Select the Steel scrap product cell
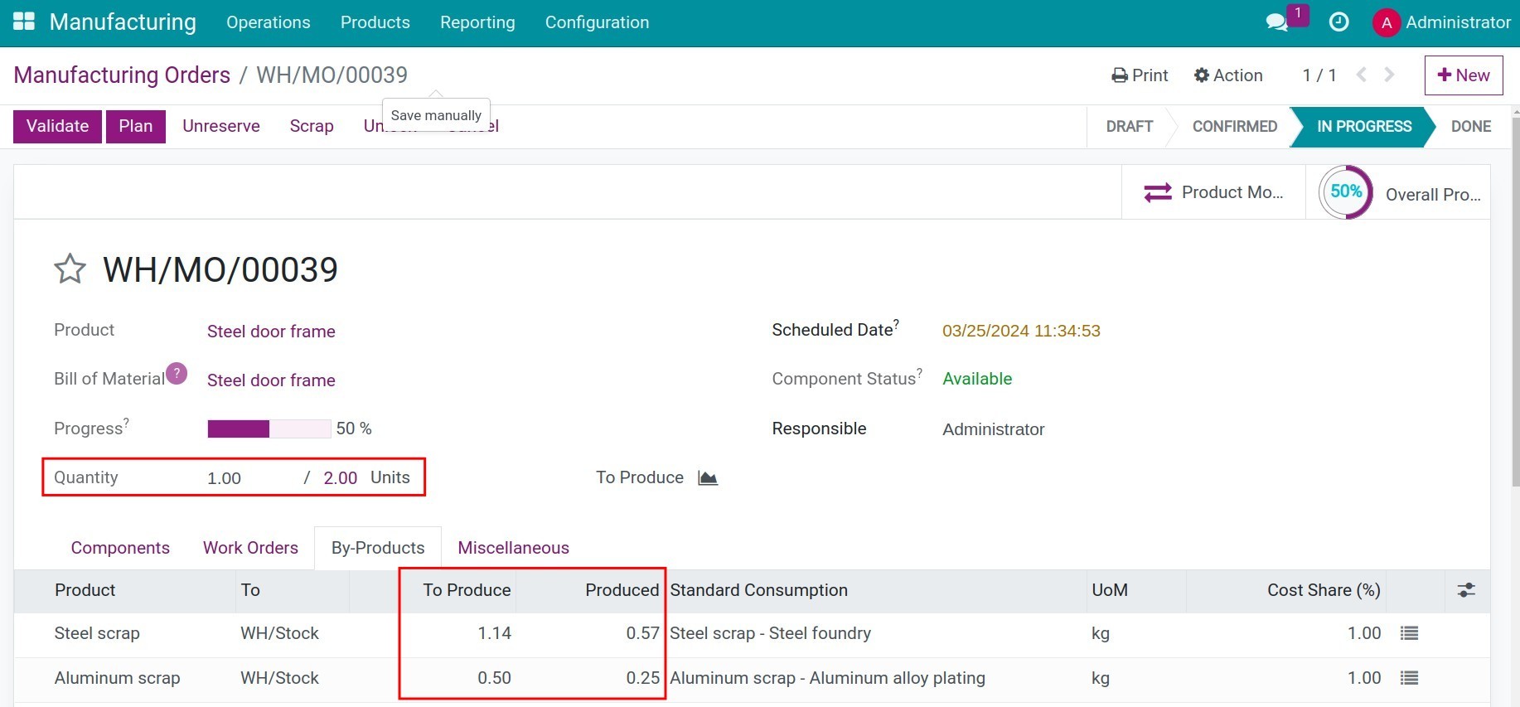 (97, 633)
